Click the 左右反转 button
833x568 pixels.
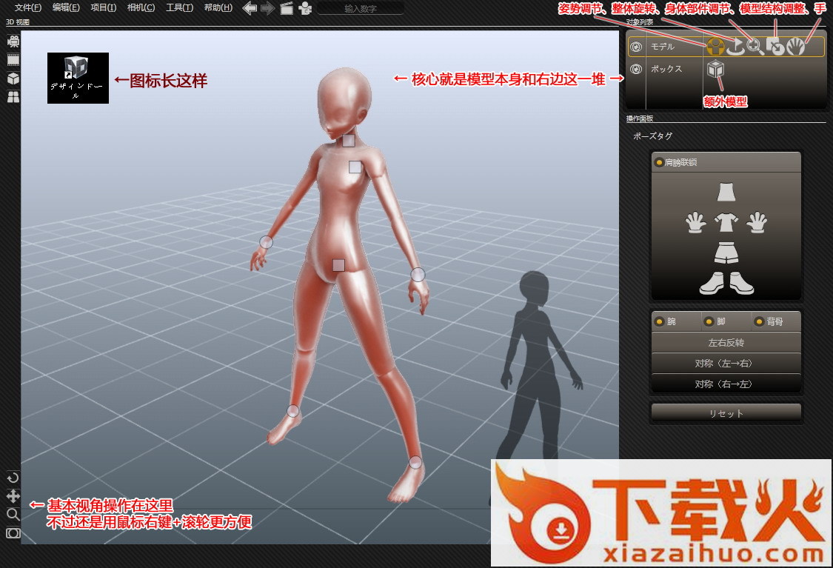point(726,343)
